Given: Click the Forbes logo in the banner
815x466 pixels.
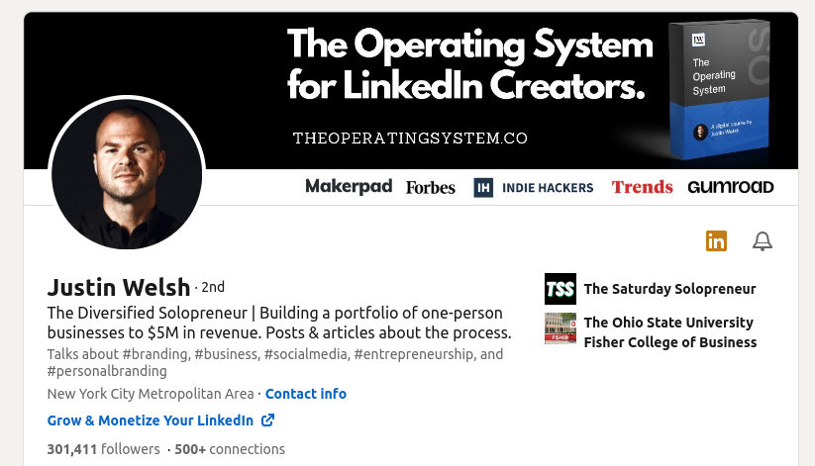Looking at the screenshot, I should coord(431,188).
